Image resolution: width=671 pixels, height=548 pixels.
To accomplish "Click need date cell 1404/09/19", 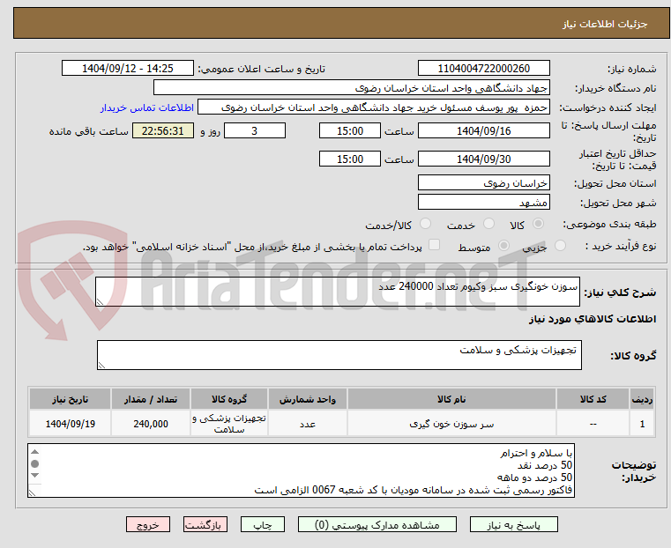I will pos(71,424).
